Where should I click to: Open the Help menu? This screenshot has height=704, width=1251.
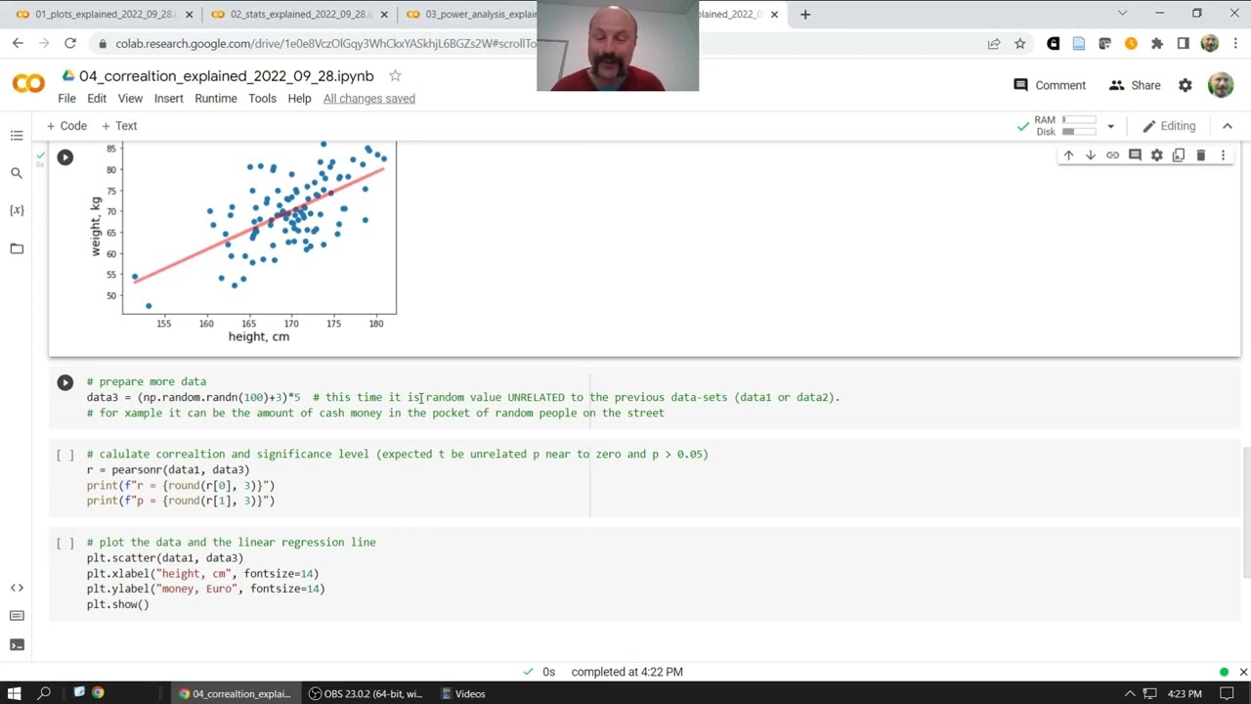[x=299, y=99]
